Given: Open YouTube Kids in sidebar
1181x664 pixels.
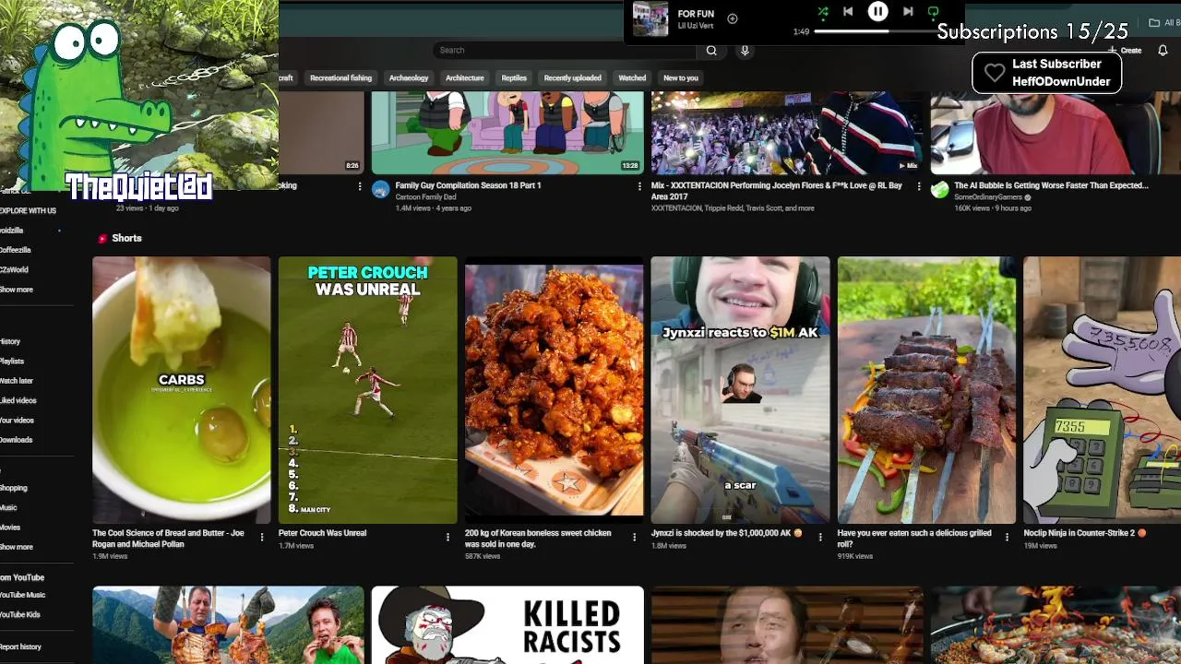Looking at the screenshot, I should point(19,614).
